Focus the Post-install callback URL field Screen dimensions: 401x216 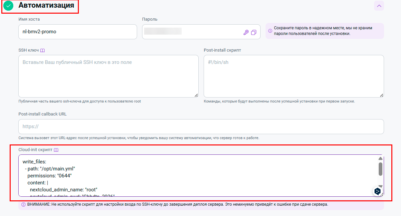[201, 127]
